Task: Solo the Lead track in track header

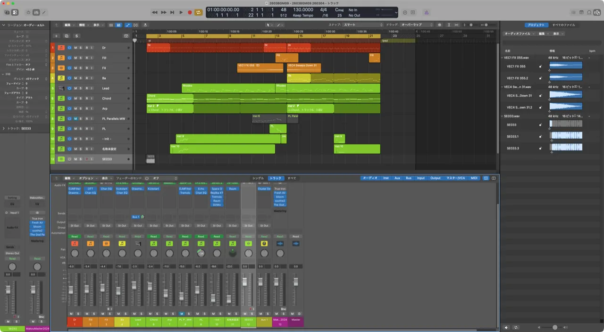Action: click(x=81, y=88)
